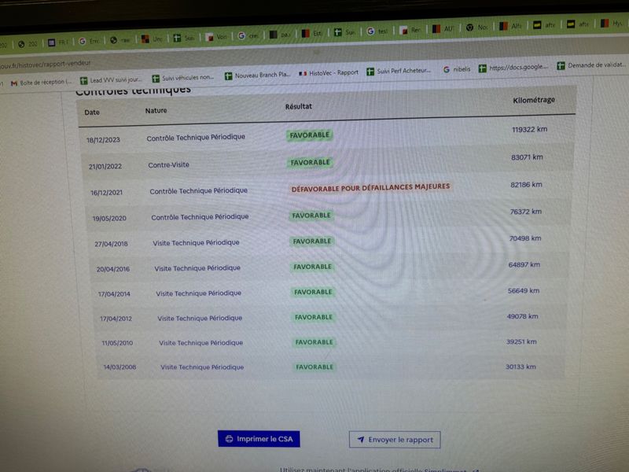Open the https://docs.google bookmark
The image size is (629, 472).
click(x=513, y=67)
